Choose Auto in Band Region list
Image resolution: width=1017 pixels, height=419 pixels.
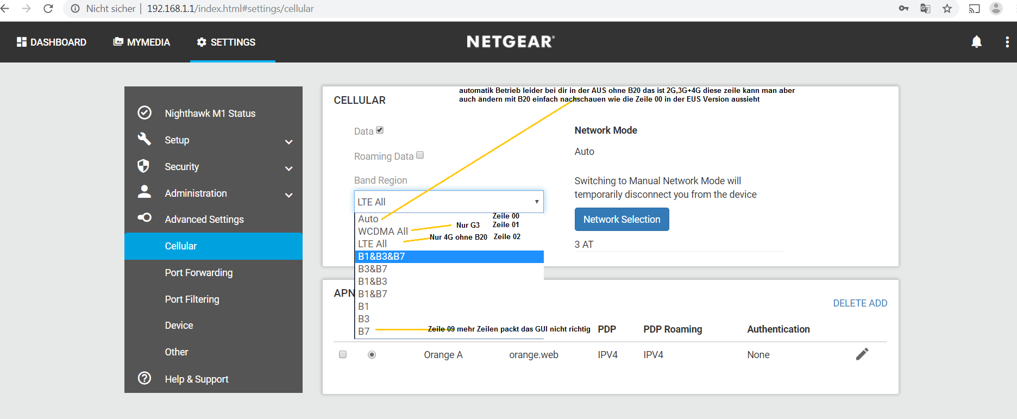(449, 218)
